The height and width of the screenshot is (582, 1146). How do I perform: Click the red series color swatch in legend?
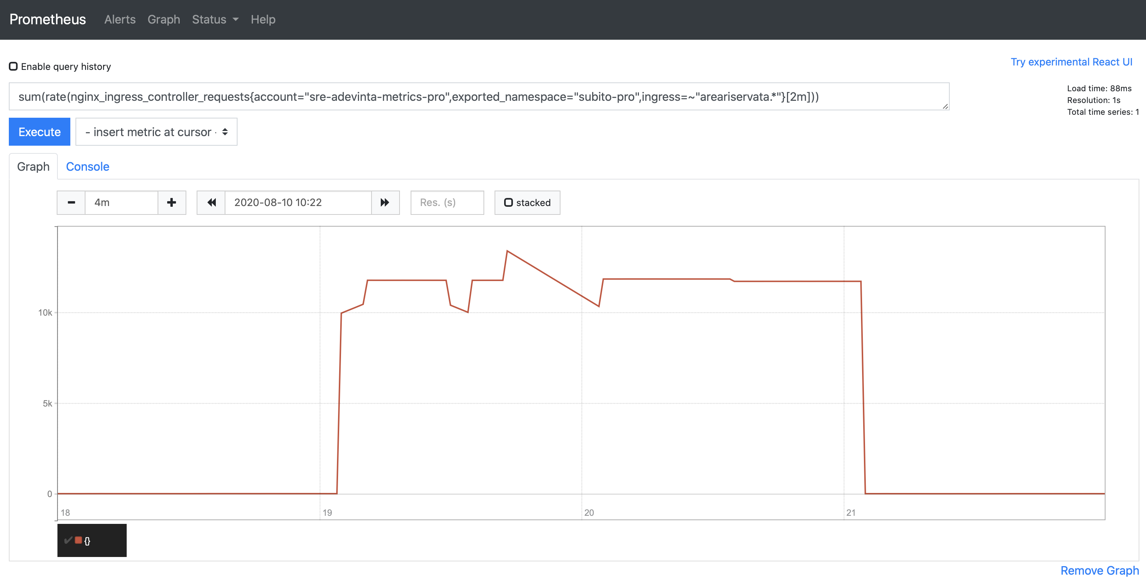click(78, 540)
